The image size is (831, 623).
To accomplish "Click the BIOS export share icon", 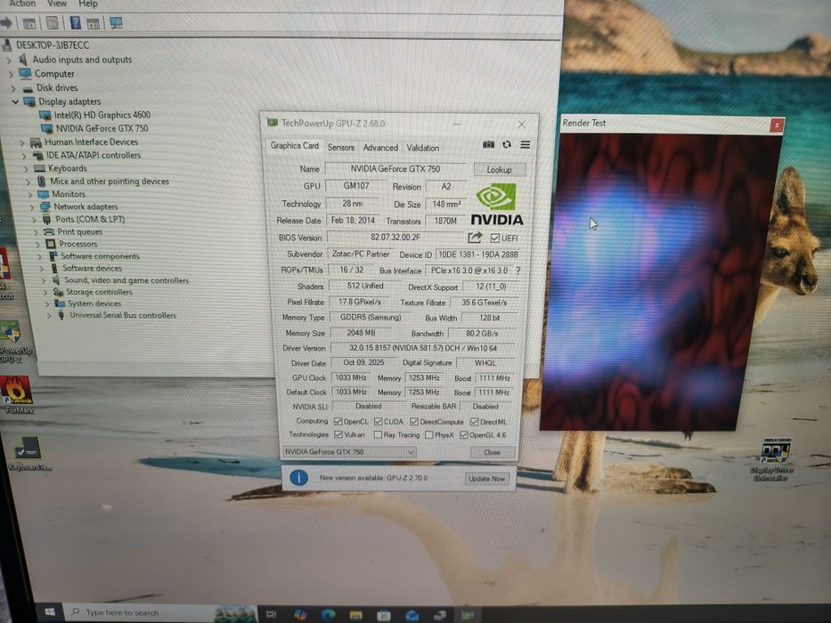I will coord(475,238).
